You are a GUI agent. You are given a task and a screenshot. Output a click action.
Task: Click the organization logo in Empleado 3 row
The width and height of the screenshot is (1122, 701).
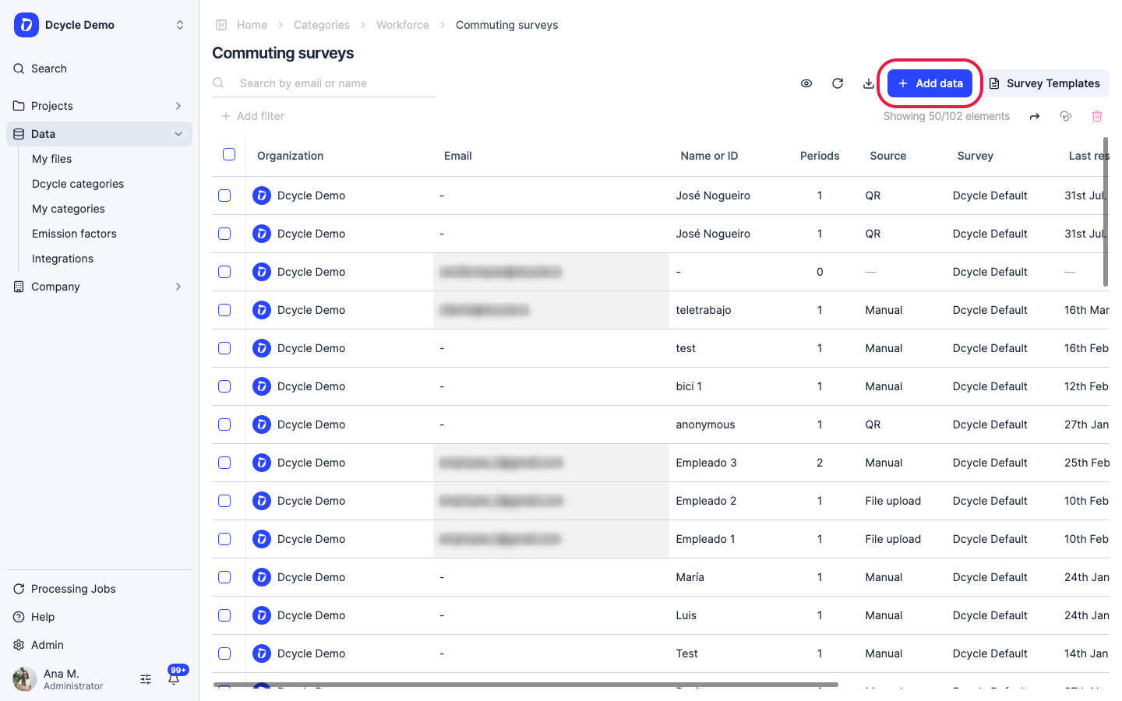click(x=262, y=463)
